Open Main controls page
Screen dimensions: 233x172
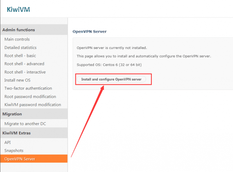click(17, 39)
